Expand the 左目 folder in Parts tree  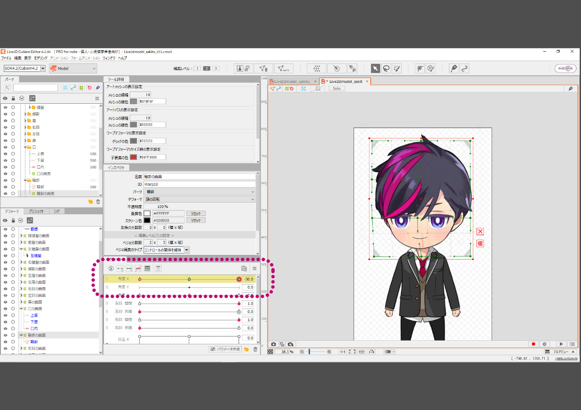[25, 134]
